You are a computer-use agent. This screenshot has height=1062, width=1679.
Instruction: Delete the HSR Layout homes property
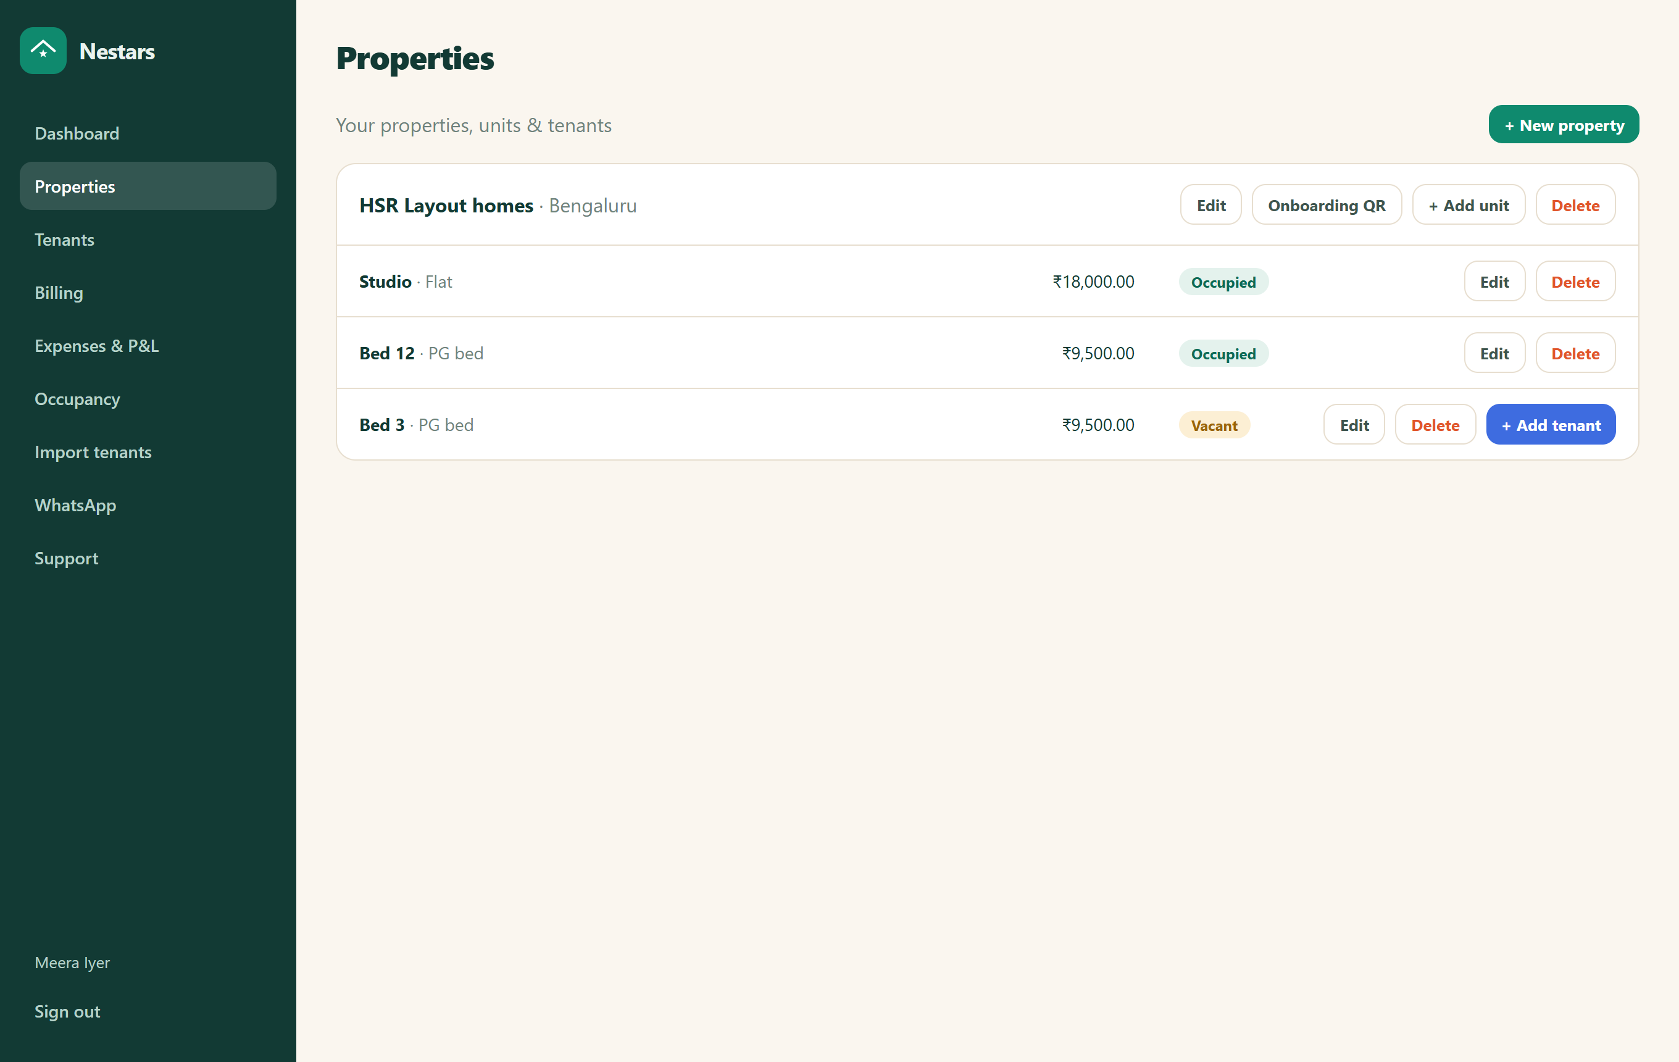(1575, 205)
